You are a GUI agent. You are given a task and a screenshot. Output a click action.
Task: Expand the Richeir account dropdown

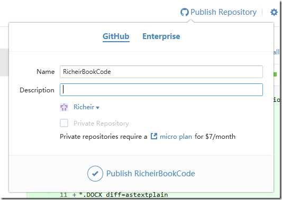[x=86, y=107]
